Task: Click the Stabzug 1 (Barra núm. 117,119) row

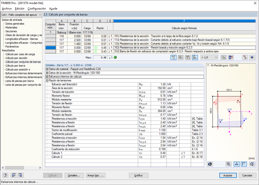Action: click(150, 32)
